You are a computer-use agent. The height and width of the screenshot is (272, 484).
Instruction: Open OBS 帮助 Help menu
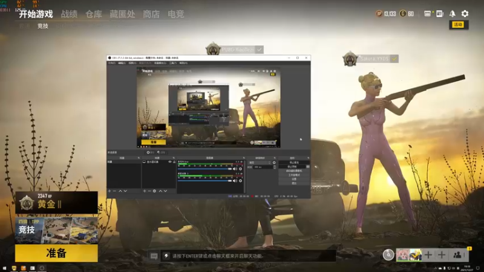[x=183, y=63]
